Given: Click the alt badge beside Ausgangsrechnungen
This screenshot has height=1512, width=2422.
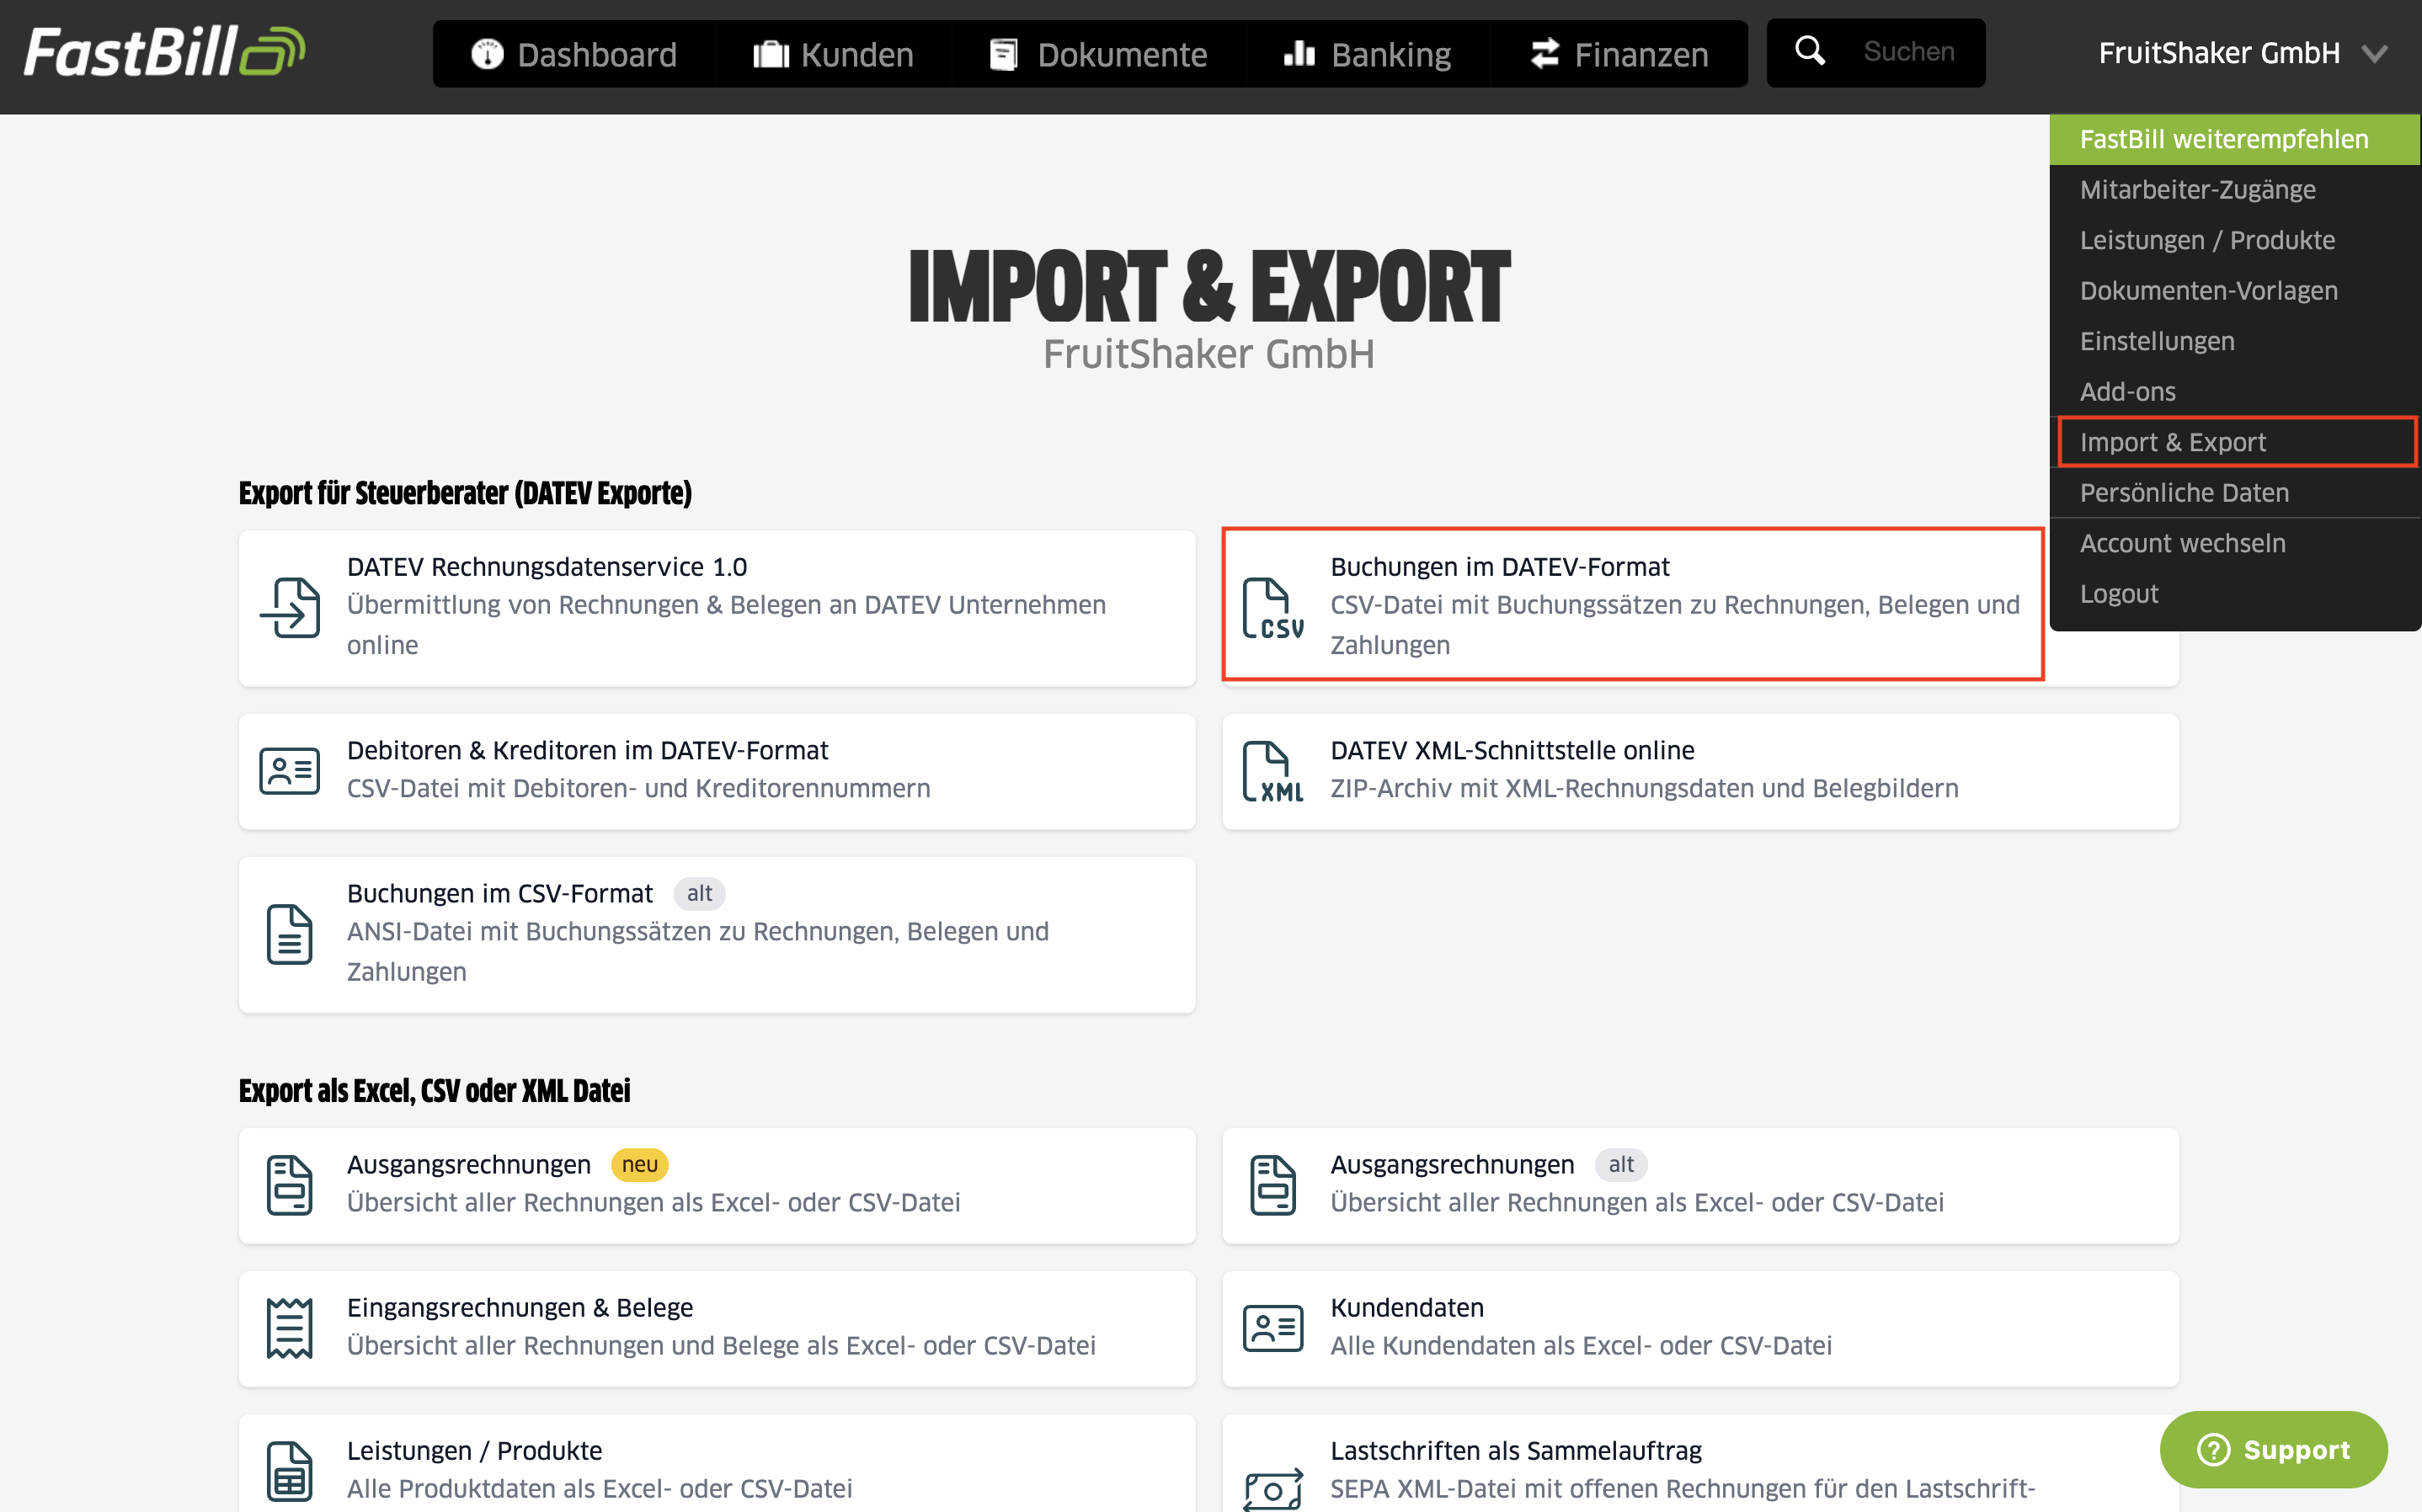Looking at the screenshot, I should pos(1621,1164).
